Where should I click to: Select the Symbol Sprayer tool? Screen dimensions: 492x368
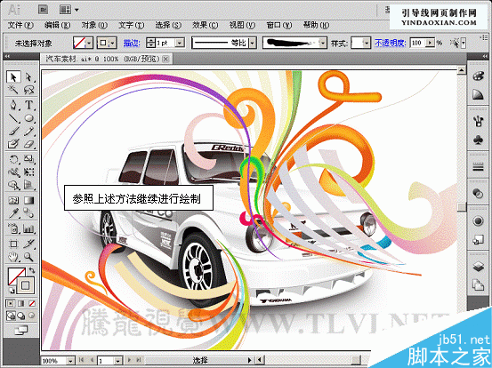pos(13,228)
